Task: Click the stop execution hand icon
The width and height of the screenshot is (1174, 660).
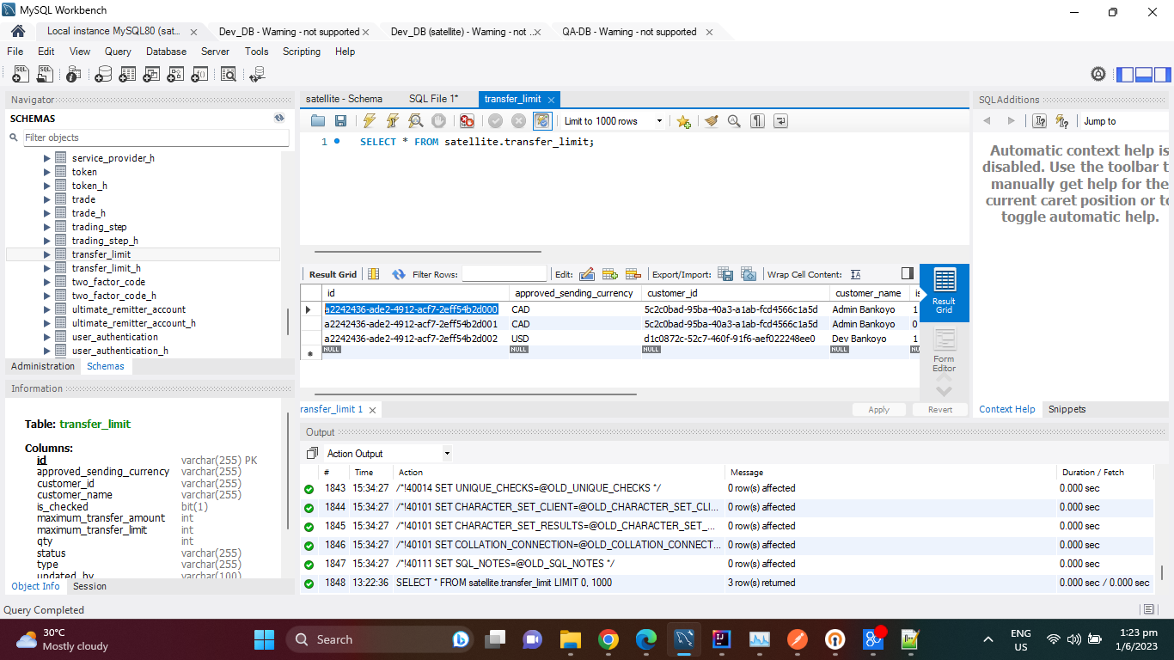Action: click(x=438, y=121)
